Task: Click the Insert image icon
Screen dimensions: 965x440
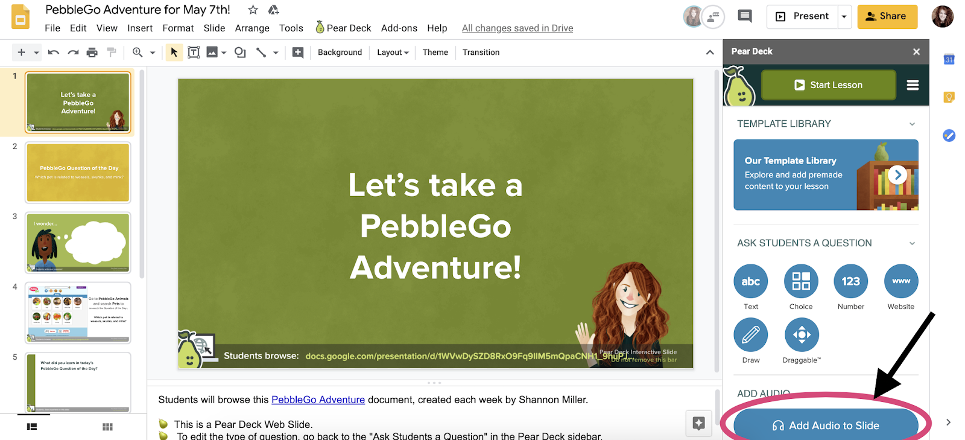Action: point(212,53)
